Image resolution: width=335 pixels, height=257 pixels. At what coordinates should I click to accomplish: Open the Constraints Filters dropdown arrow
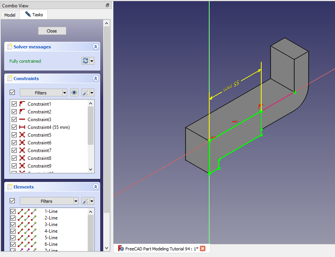(64, 93)
